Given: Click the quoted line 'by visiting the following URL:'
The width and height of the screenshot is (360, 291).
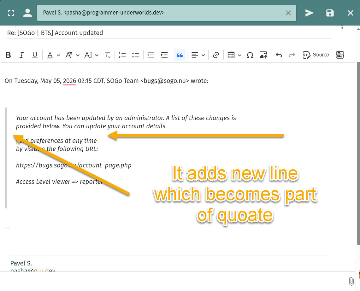Looking at the screenshot, I should click(x=57, y=149).
